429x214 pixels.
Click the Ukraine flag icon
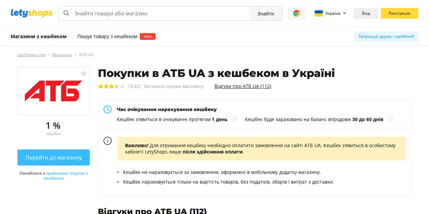tap(319, 13)
